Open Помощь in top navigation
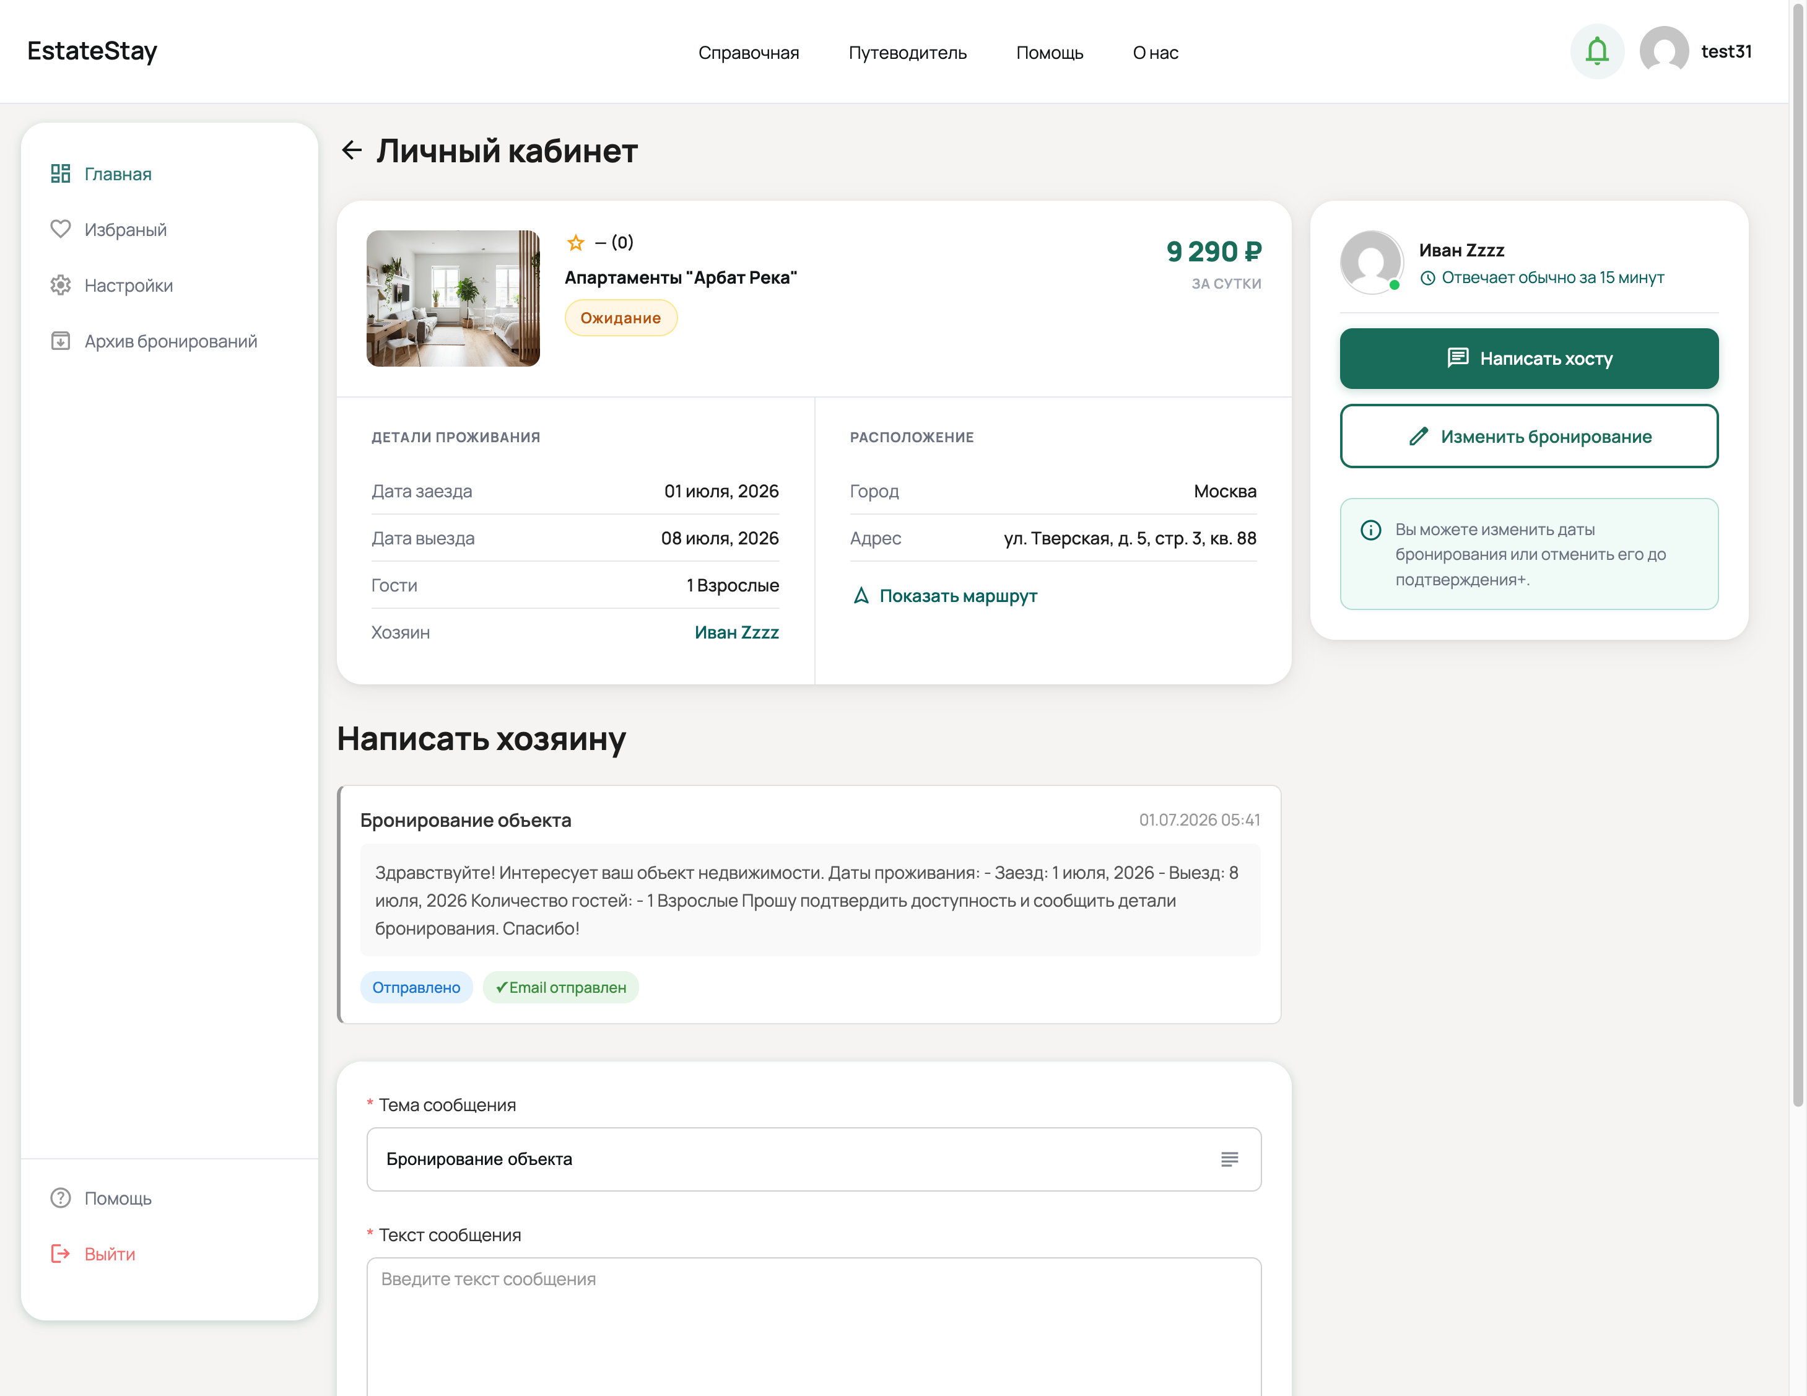Viewport: 1807px width, 1396px height. 1050,53
